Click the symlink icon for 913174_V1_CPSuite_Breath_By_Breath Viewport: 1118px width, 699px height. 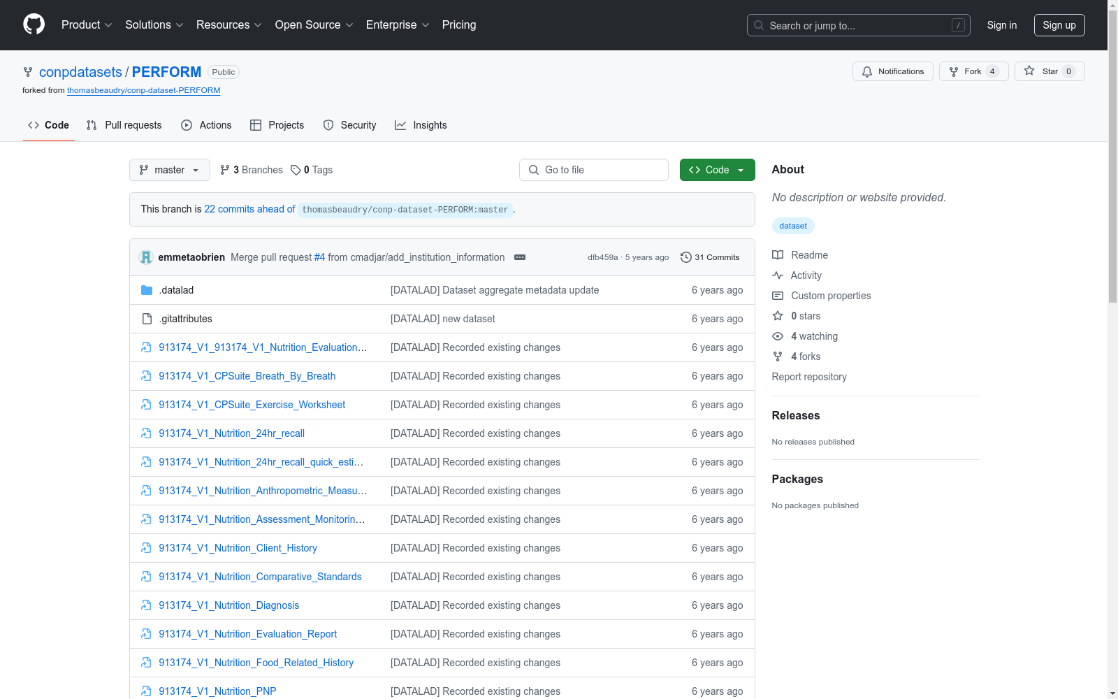coord(146,376)
